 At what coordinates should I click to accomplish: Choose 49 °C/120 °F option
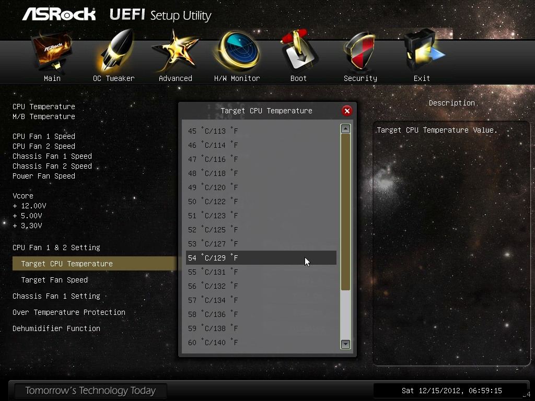[261, 187]
